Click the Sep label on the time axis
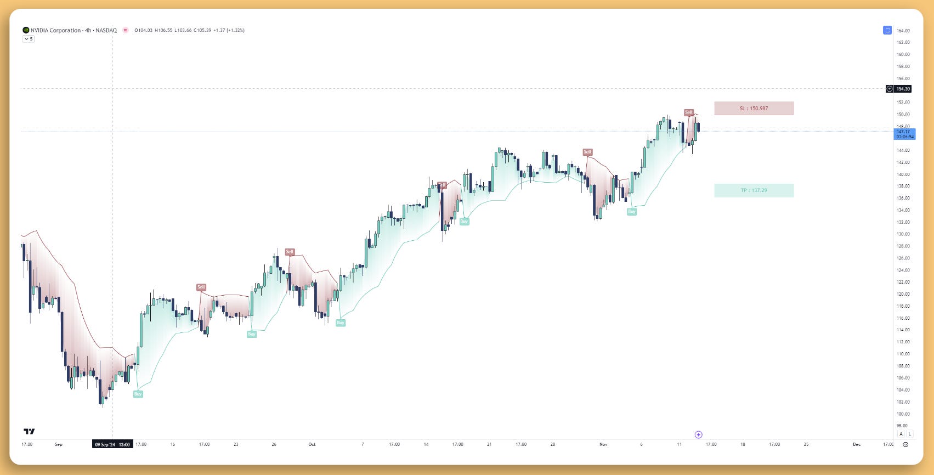934x475 pixels. [59, 444]
